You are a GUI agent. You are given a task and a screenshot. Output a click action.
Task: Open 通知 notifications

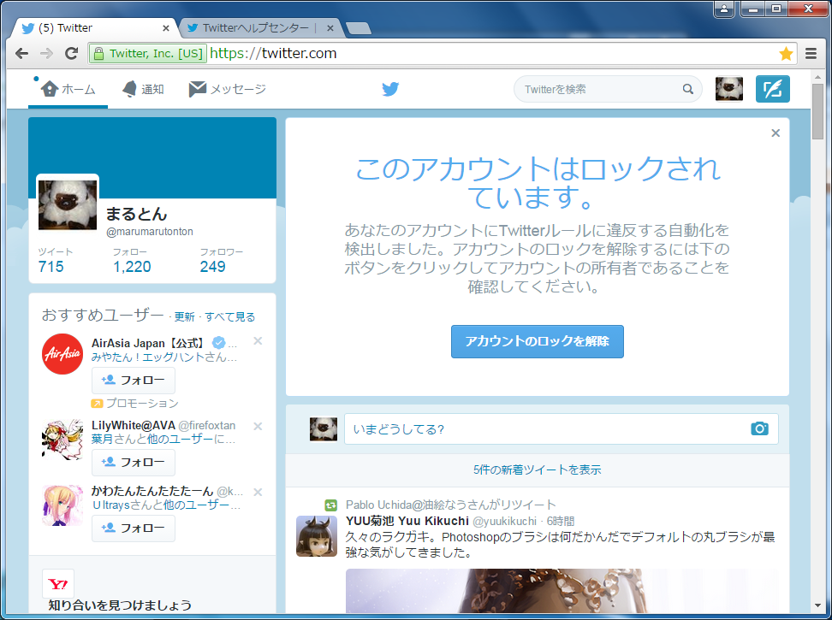pos(143,89)
